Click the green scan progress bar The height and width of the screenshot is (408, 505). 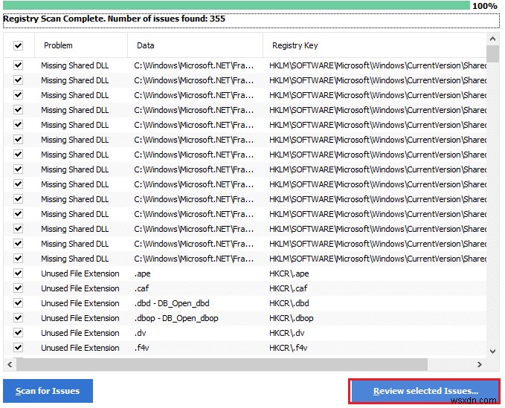point(237,5)
